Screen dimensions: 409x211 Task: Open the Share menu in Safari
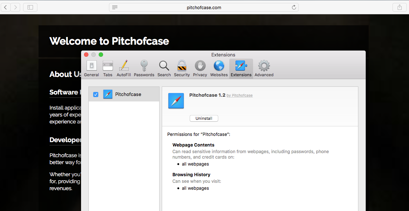(x=399, y=7)
